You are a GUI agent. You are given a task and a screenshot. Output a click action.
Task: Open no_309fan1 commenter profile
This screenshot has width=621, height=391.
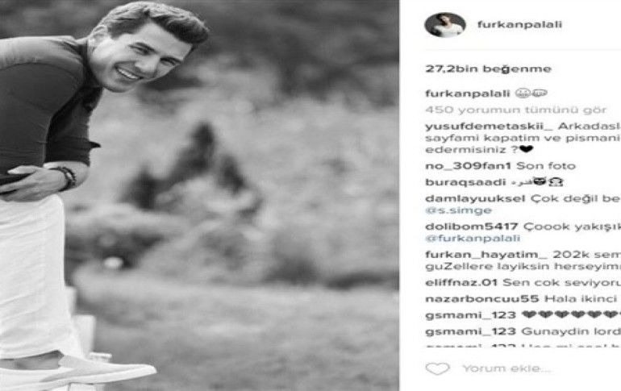[468, 166]
